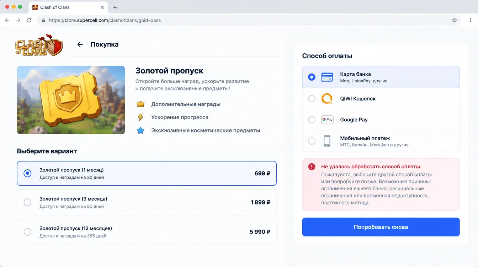Click the МТС, Билайн, МегаФон и другие text
The image size is (478, 267).
(374, 145)
